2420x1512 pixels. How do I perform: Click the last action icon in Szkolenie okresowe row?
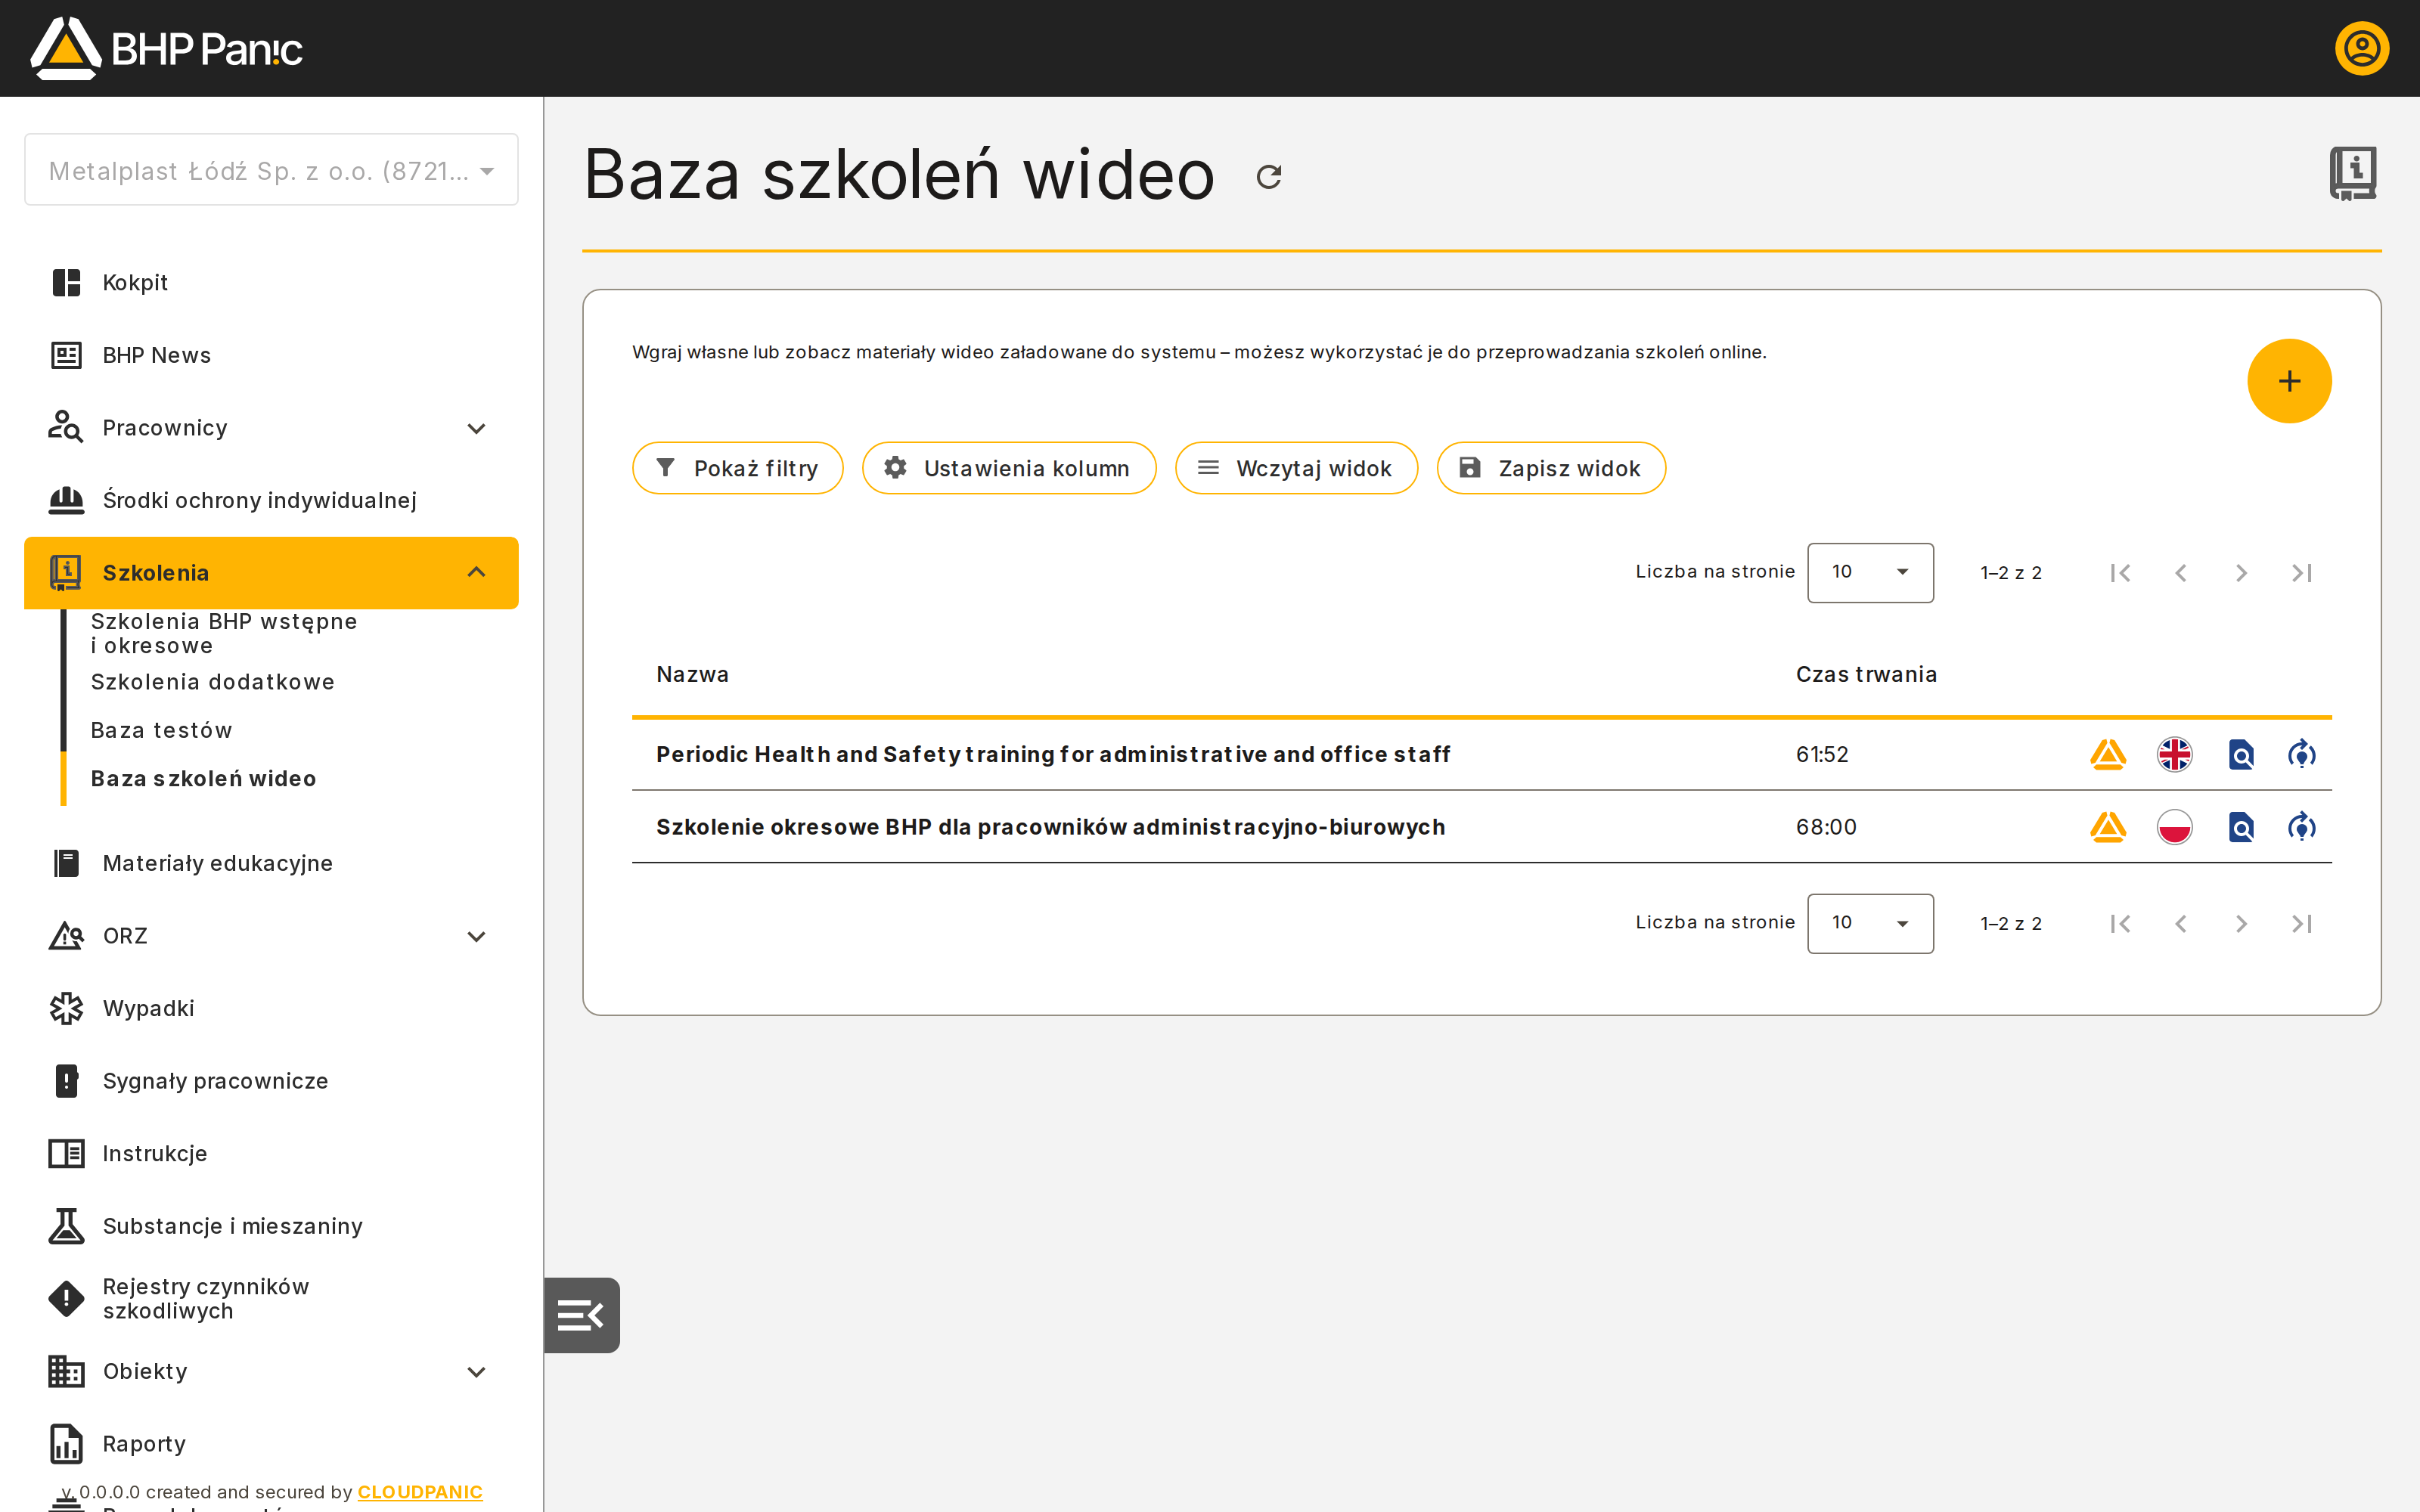pyautogui.click(x=2302, y=827)
